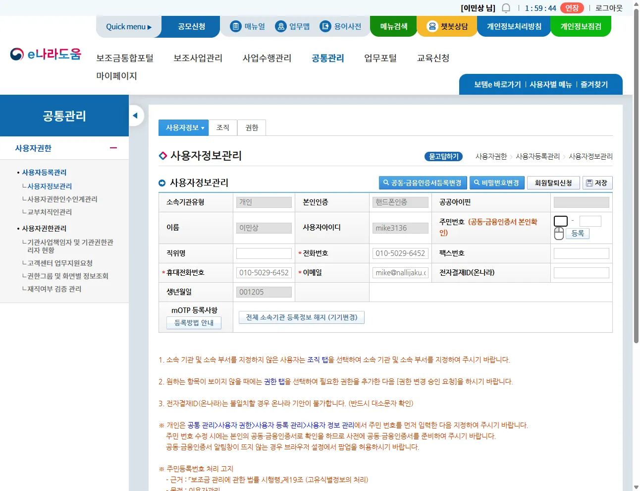Extend session with 연장 button
Image resolution: width=640 pixels, height=491 pixels.
(572, 8)
